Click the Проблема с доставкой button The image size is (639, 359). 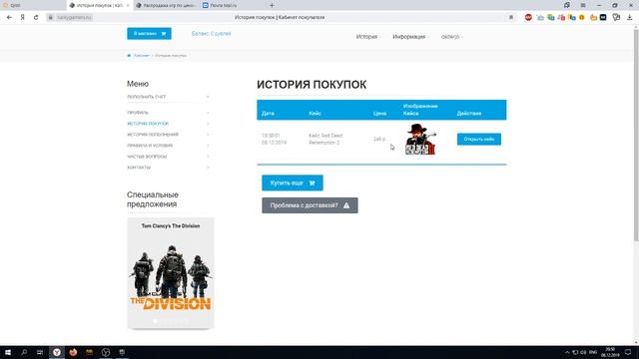pos(310,205)
